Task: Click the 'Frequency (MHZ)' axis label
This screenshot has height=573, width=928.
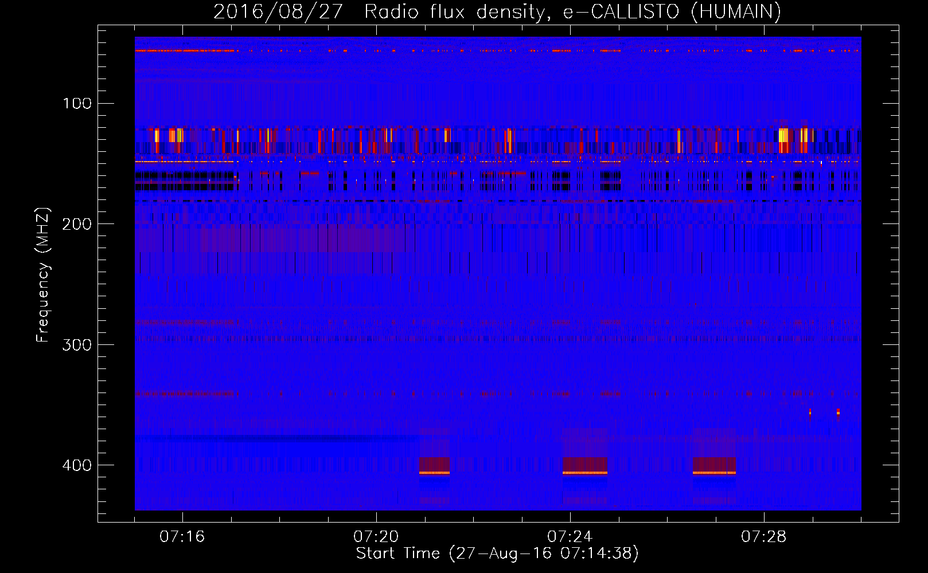Action: pos(43,274)
